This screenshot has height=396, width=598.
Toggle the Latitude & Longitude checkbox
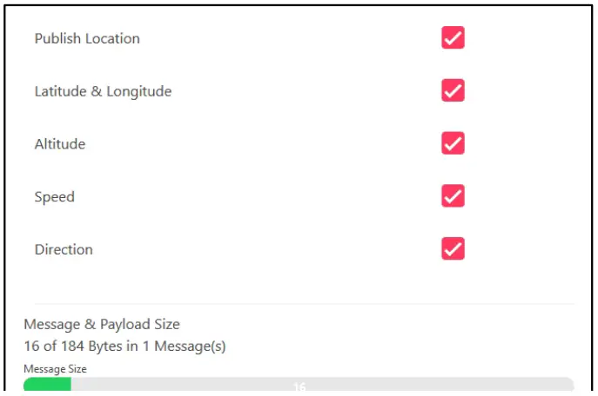pos(453,91)
